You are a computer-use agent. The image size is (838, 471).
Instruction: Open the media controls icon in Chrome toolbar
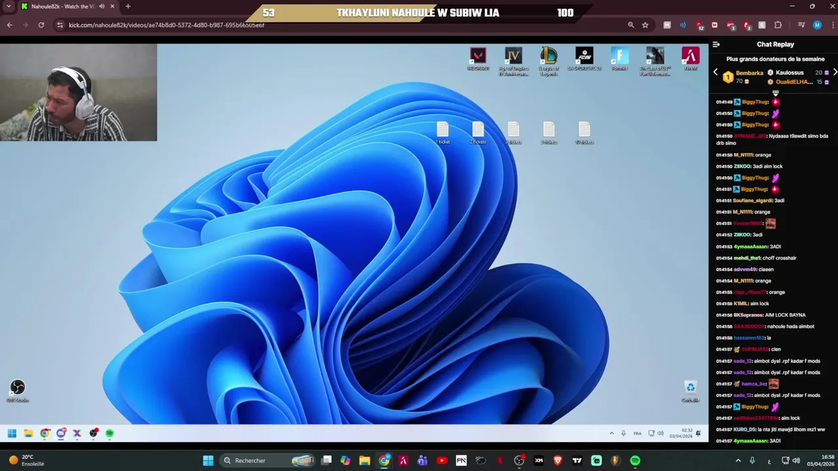(x=801, y=25)
